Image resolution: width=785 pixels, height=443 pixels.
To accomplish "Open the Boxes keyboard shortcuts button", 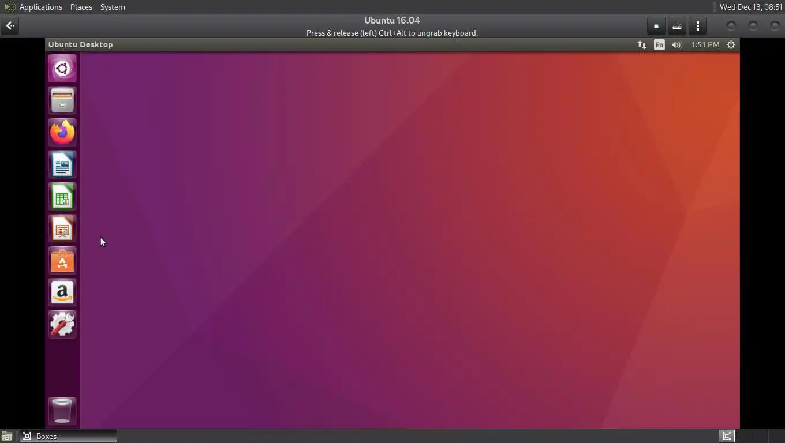I will pyautogui.click(x=677, y=26).
